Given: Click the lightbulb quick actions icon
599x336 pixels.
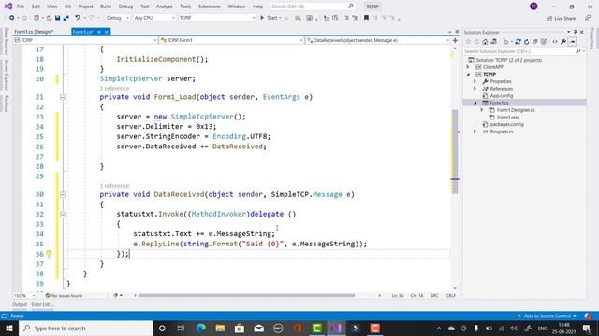Looking at the screenshot, I should pyautogui.click(x=49, y=254).
